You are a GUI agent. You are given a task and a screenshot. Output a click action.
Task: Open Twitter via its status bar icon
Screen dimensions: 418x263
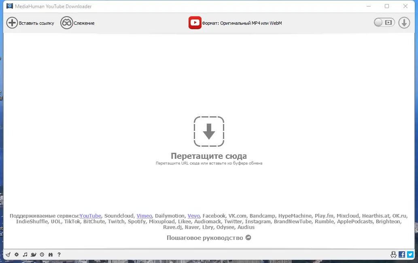point(411,254)
